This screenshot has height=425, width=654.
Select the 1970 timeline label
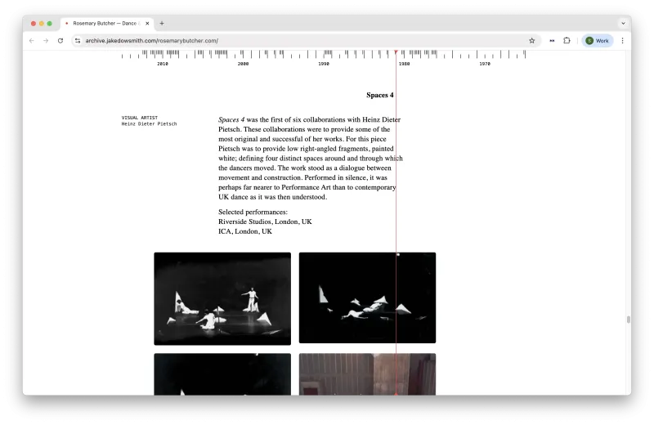[485, 64]
